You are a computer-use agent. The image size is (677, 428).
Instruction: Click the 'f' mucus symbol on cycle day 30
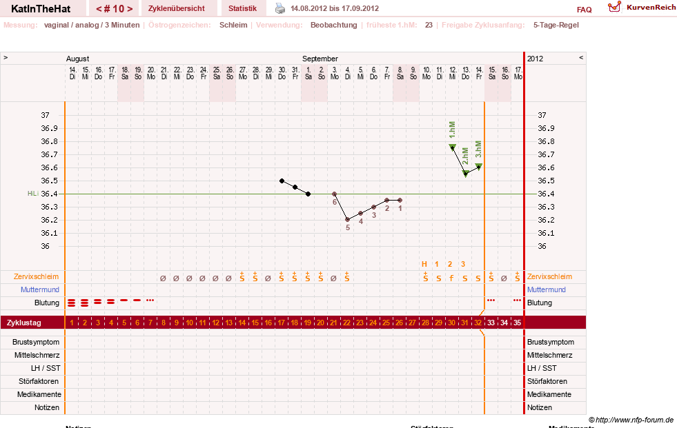451,278
